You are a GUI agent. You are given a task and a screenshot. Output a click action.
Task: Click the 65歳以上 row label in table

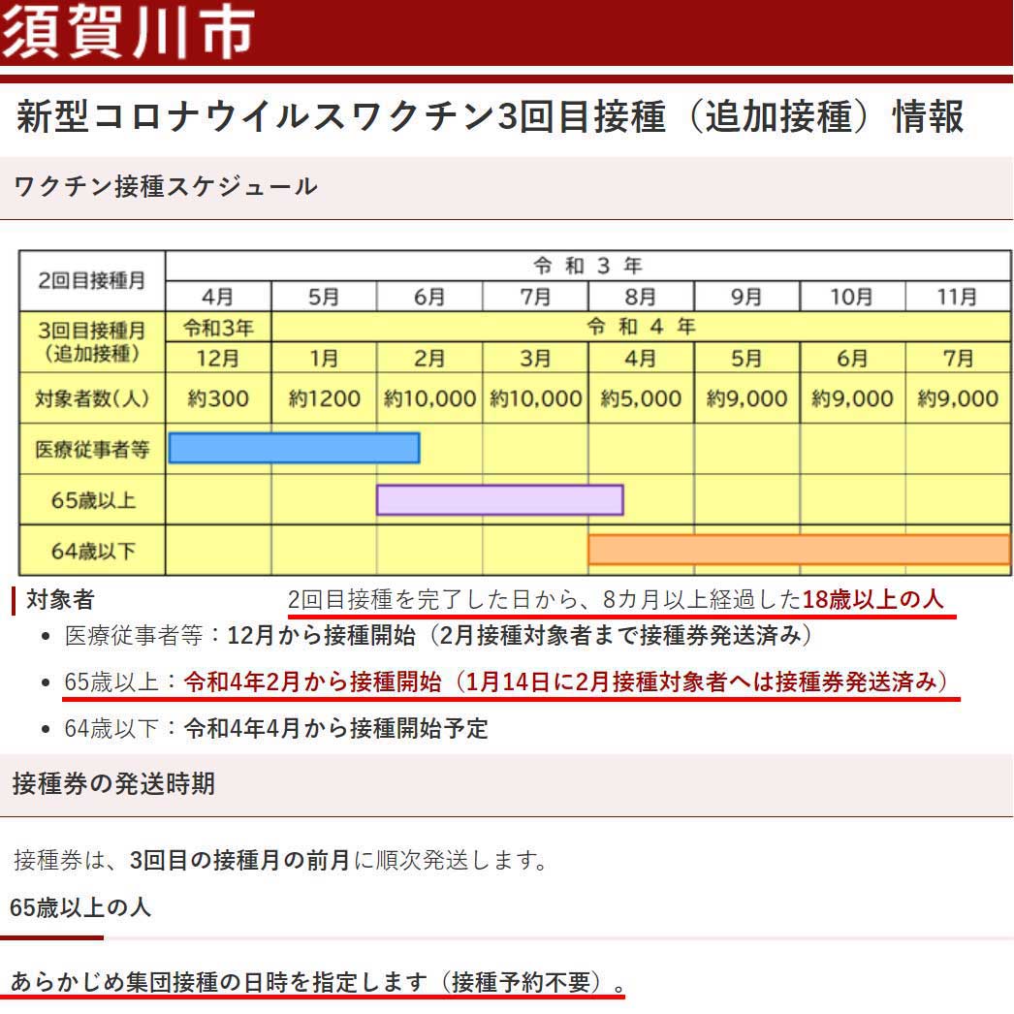tap(92, 500)
